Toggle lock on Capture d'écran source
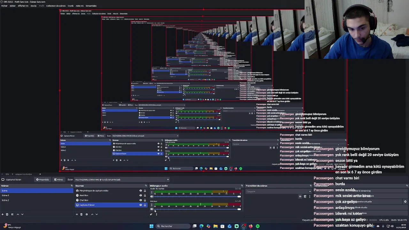Image resolution: width=409 pixels, height=230 pixels. click(x=145, y=205)
